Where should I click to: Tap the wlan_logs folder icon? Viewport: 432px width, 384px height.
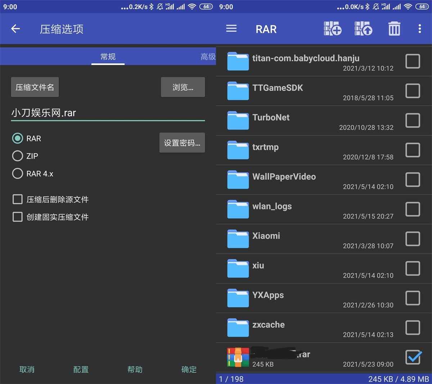(238, 209)
